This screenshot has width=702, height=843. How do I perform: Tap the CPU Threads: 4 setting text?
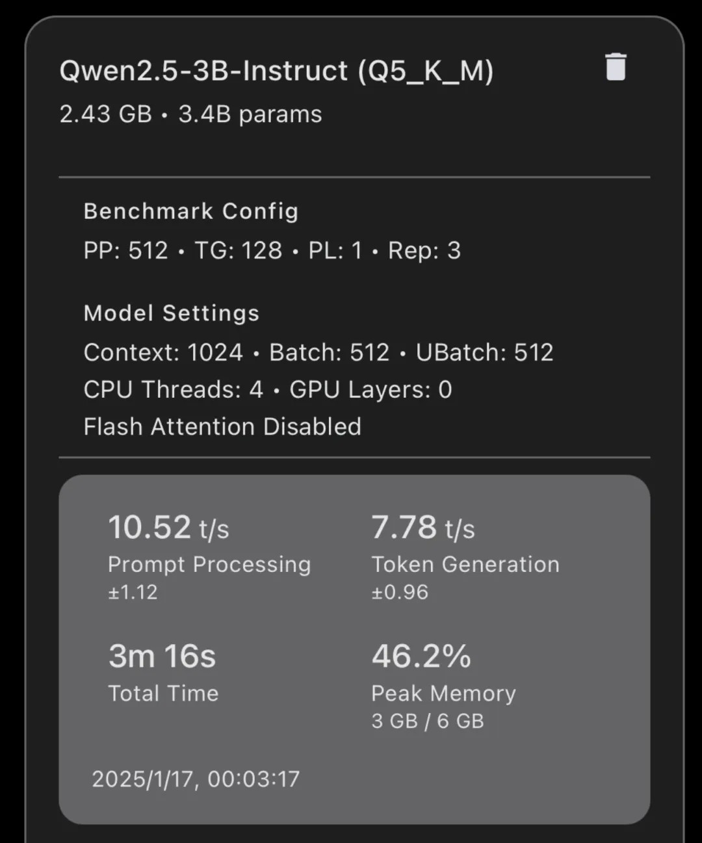(x=173, y=389)
